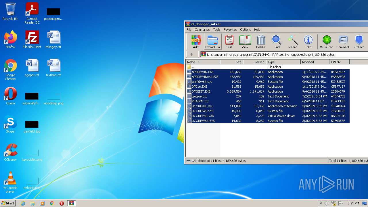The height and width of the screenshot is (207, 368).
Task: Select UCORESYS.SYS file row
Action: click(267, 111)
